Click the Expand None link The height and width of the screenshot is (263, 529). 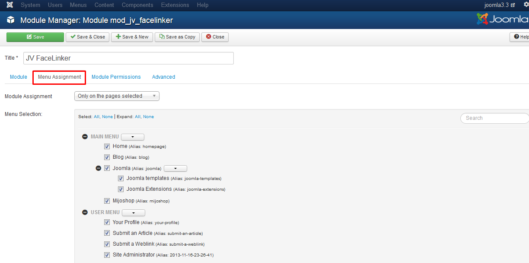tap(148, 117)
